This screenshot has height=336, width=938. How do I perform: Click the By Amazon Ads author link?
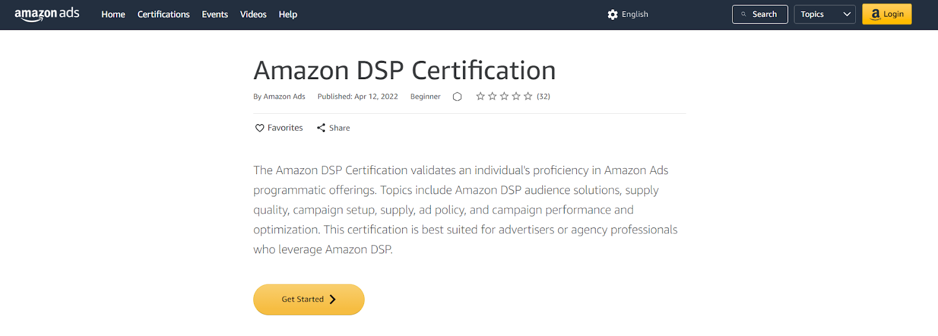point(279,96)
